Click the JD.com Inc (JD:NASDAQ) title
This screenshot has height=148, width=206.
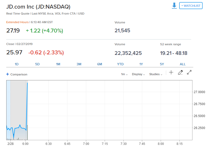click(38, 7)
